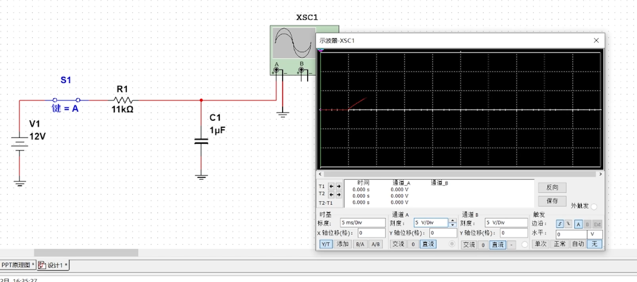The image size is (637, 282).
Task: Choose 单次 trigger mode
Action: (x=540, y=244)
